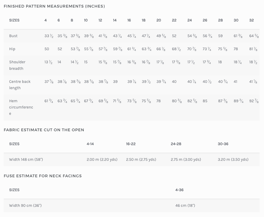Click the Fuse Estimate for Neck Facings heading
Image resolution: width=264 pixels, height=217 pixels.
(43, 176)
